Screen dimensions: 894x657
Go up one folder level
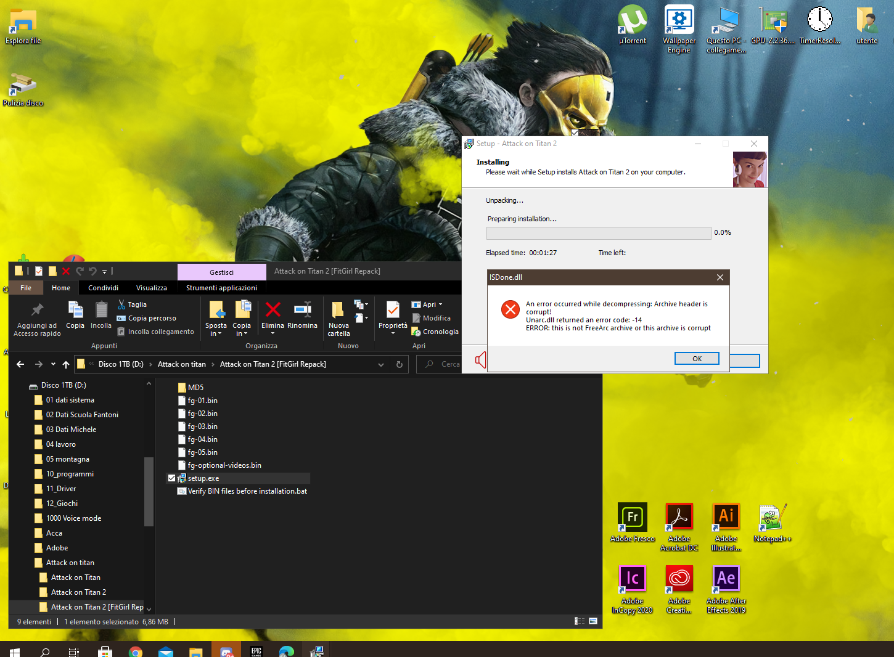[x=66, y=364]
